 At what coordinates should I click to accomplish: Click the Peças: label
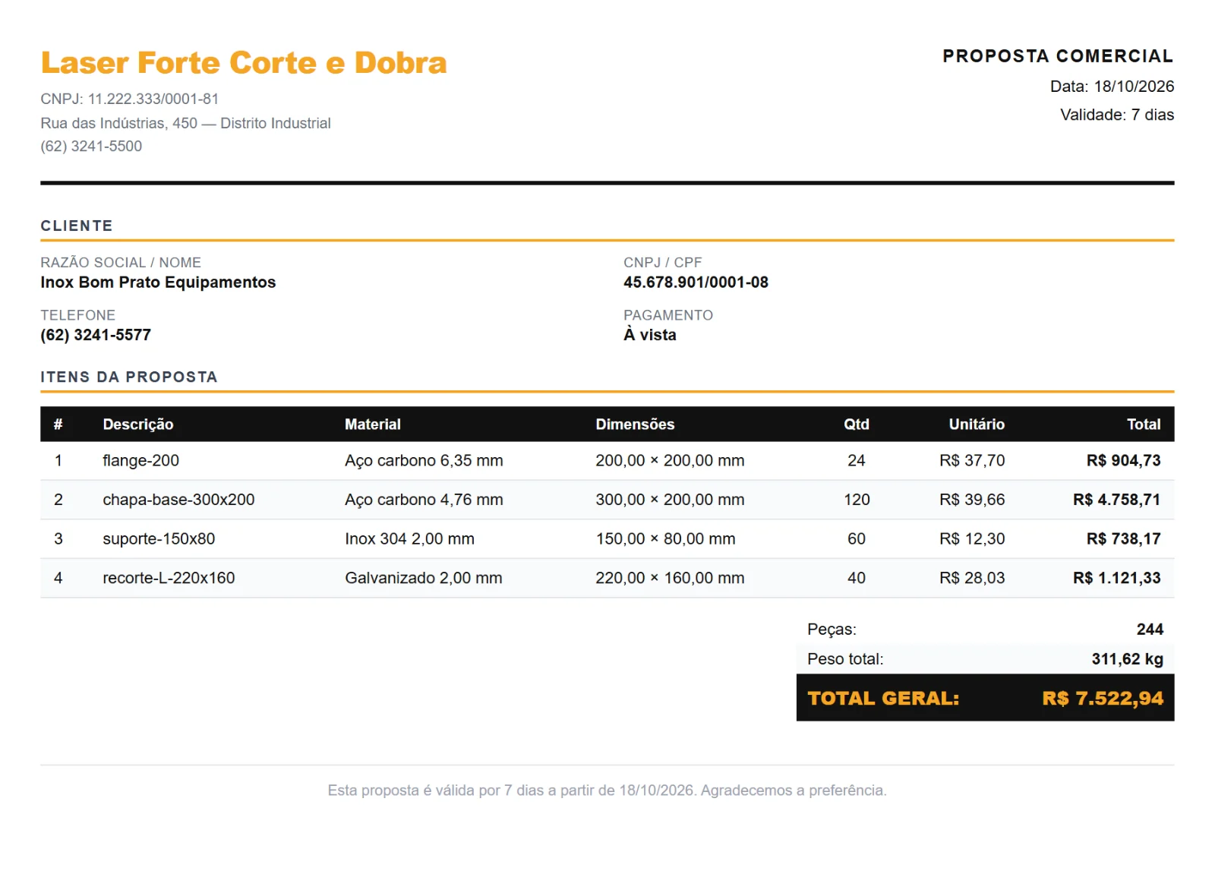click(832, 629)
